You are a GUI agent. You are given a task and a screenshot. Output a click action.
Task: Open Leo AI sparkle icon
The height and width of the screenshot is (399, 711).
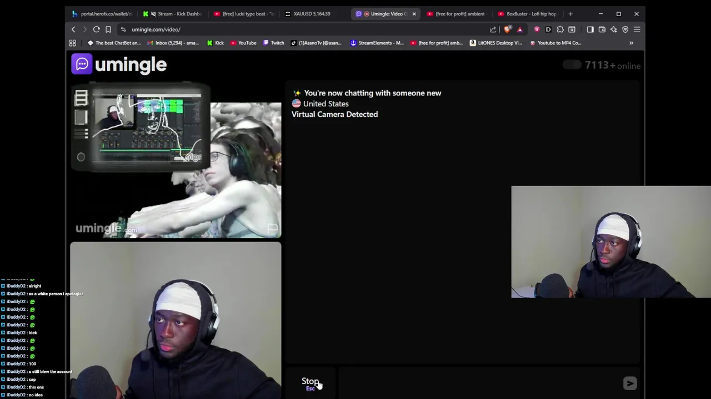(613, 29)
